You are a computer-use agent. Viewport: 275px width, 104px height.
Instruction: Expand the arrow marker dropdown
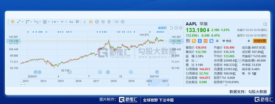tap(66, 22)
